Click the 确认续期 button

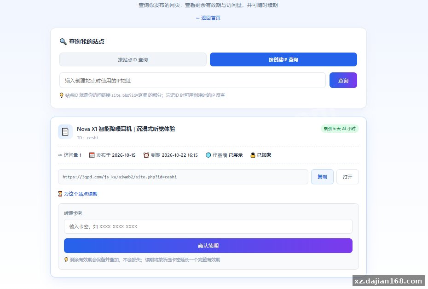(208, 246)
